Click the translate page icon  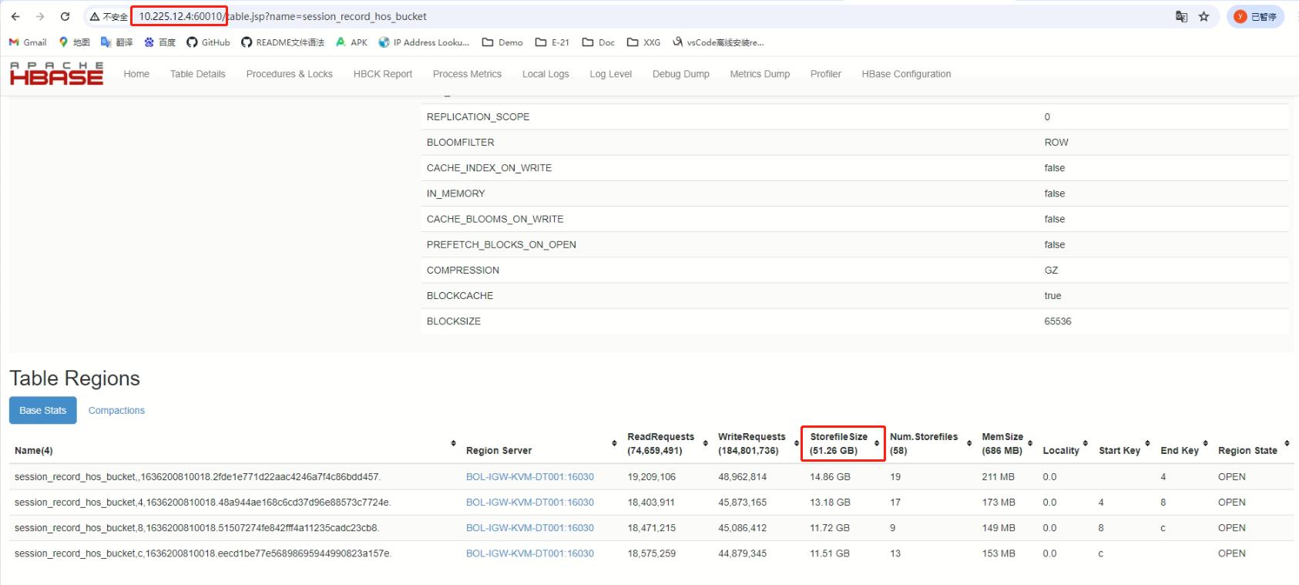point(1181,16)
